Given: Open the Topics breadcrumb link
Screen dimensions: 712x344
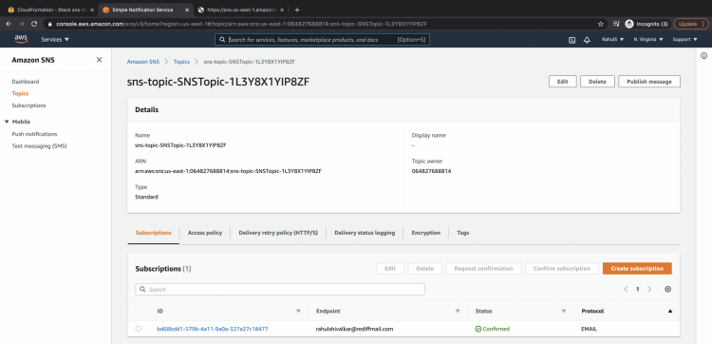Looking at the screenshot, I should [181, 62].
